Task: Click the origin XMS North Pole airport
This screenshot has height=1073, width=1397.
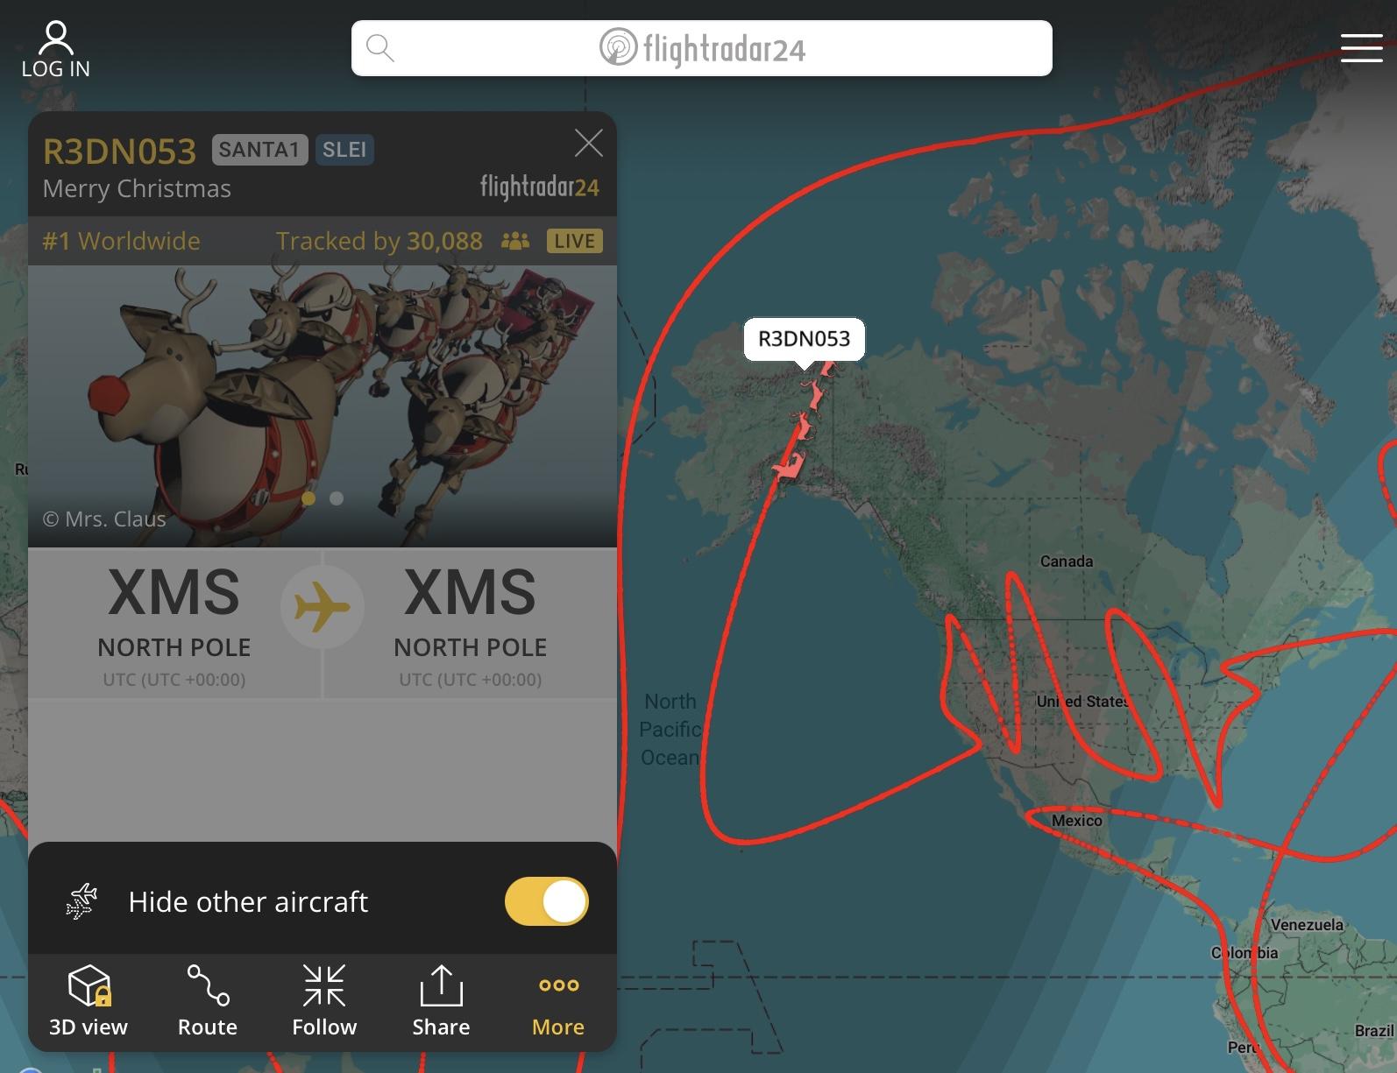Action: click(174, 625)
